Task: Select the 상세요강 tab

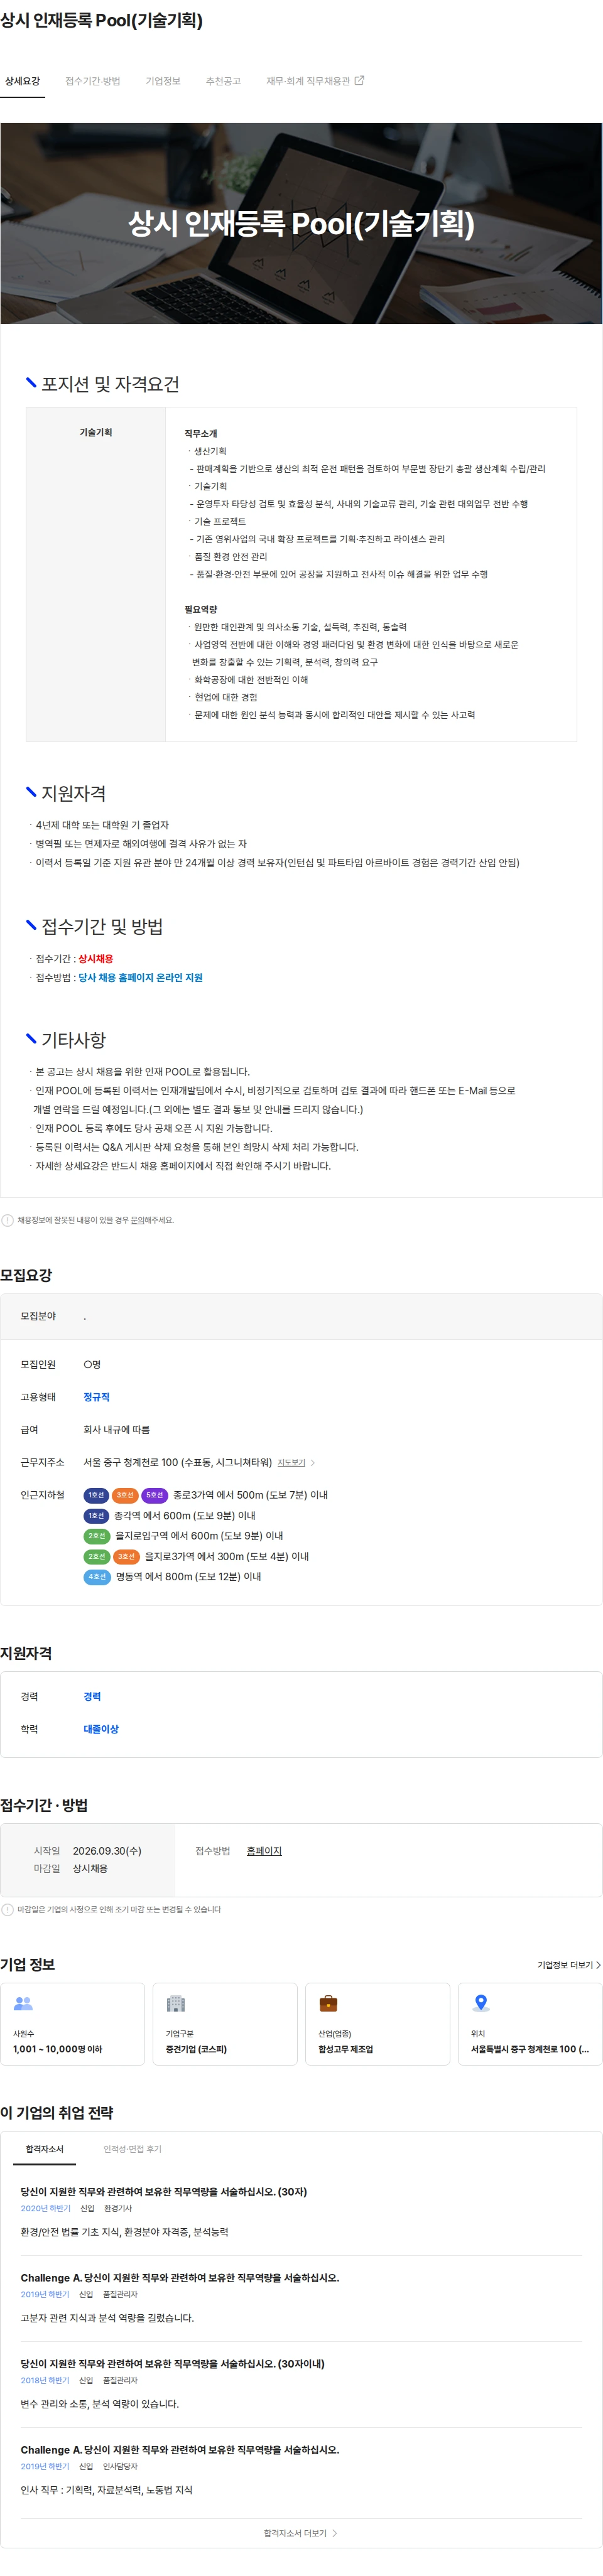Action: 22,81
